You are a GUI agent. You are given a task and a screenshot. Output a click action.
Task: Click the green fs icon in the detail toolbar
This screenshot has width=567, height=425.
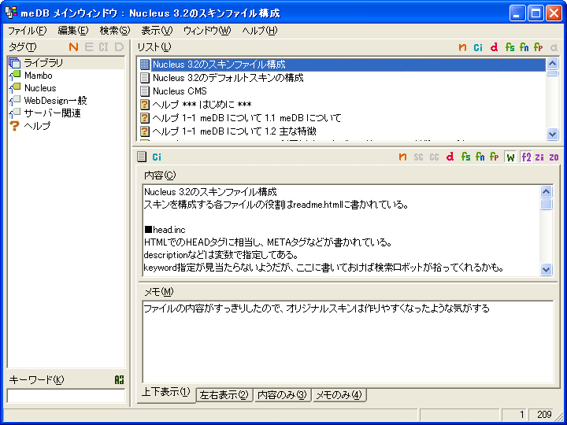[x=465, y=157]
